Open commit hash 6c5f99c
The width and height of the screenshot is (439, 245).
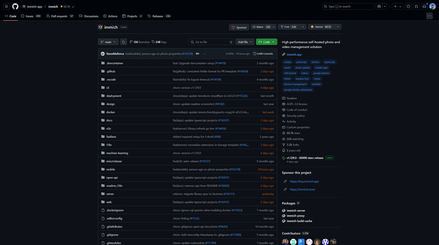click(230, 54)
